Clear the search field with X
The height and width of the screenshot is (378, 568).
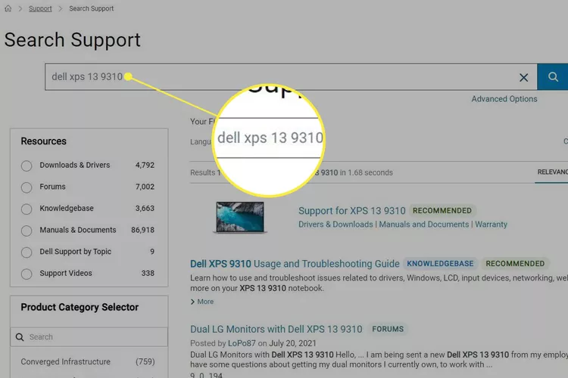[x=523, y=77]
